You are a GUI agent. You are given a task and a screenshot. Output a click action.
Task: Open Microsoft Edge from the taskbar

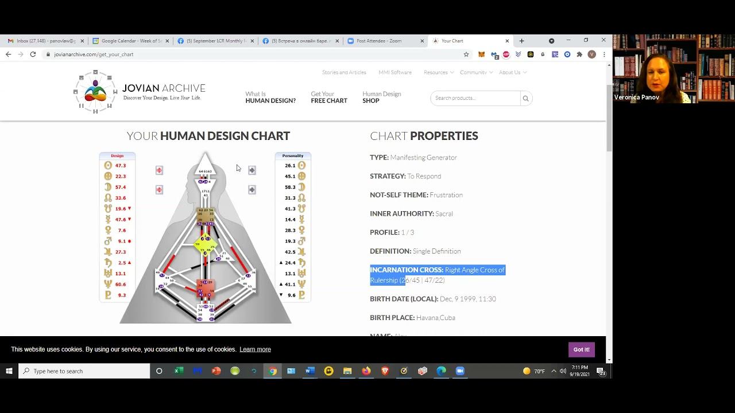tap(441, 371)
